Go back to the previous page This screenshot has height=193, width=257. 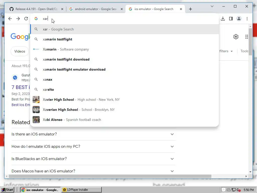point(10,19)
